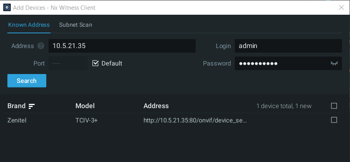Viewport: 350px width, 162px height.
Task: Sort devices by the Brand column header
Action: (x=16, y=106)
